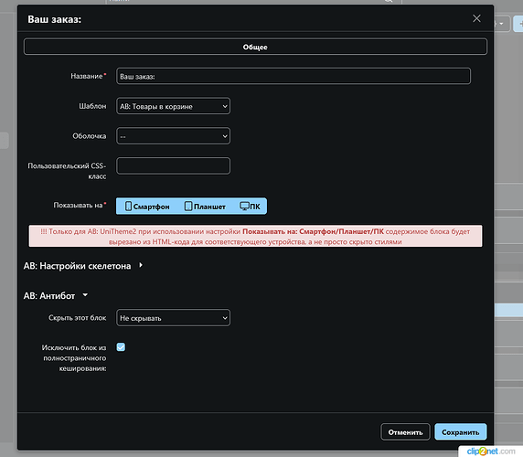Click the smartphone icon

[x=128, y=207]
